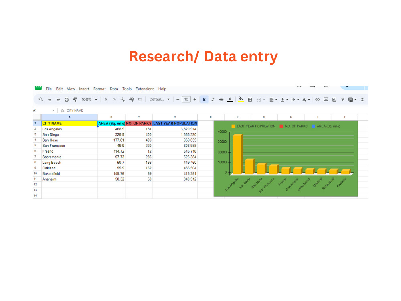
Task: Open the functions sigma menu
Action: point(363,100)
